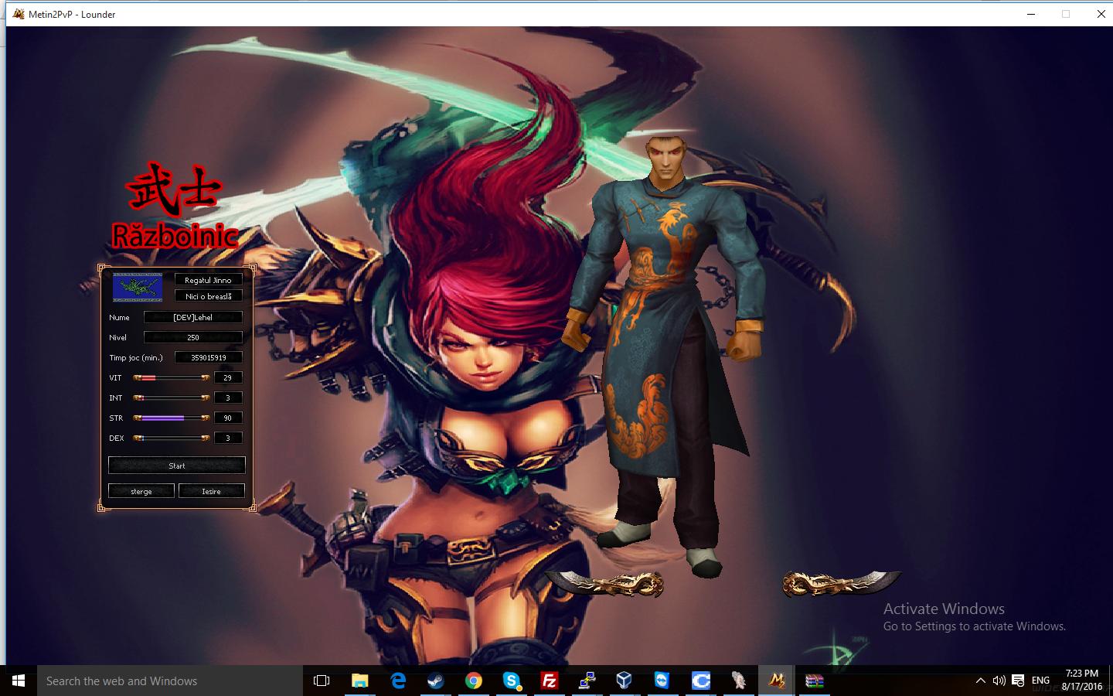Click the empire flag image in the panel

[138, 287]
